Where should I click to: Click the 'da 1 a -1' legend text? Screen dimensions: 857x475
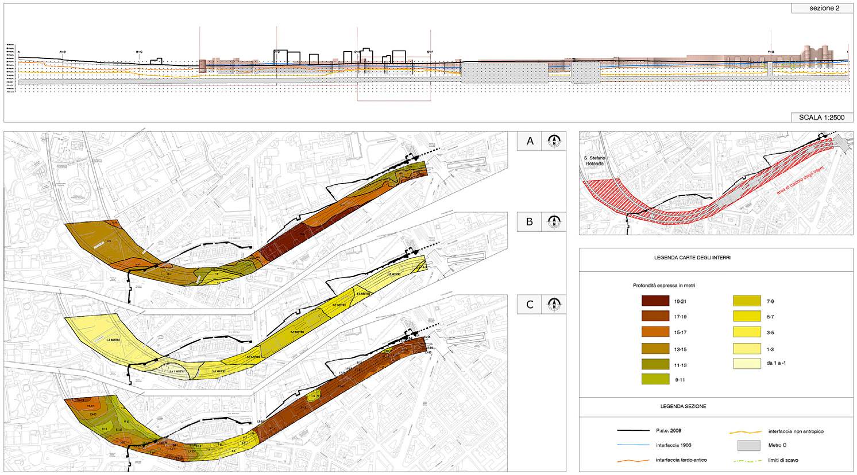pyautogui.click(x=776, y=363)
